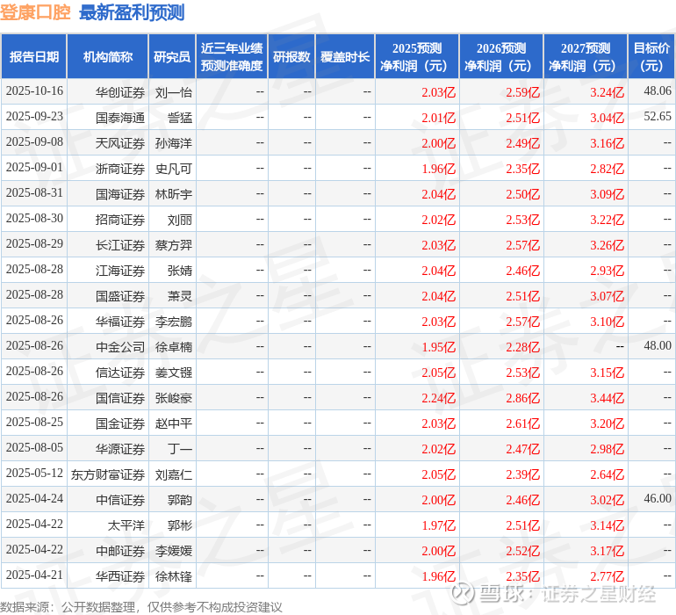Click target price 48.00
The width and height of the screenshot is (676, 615).
pos(658,345)
